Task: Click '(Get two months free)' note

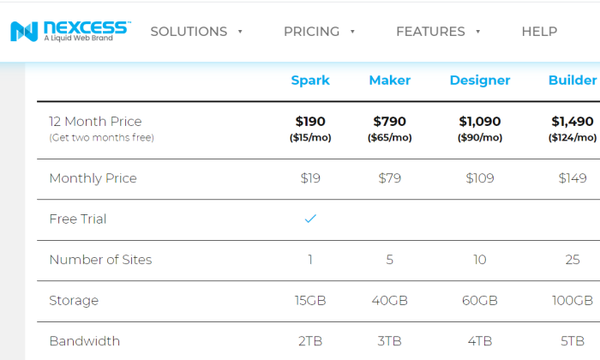Action: [101, 138]
